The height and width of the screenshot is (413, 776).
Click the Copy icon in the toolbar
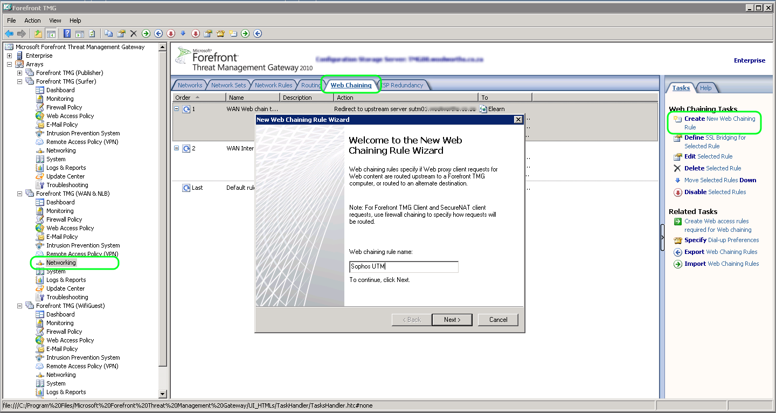tap(109, 33)
